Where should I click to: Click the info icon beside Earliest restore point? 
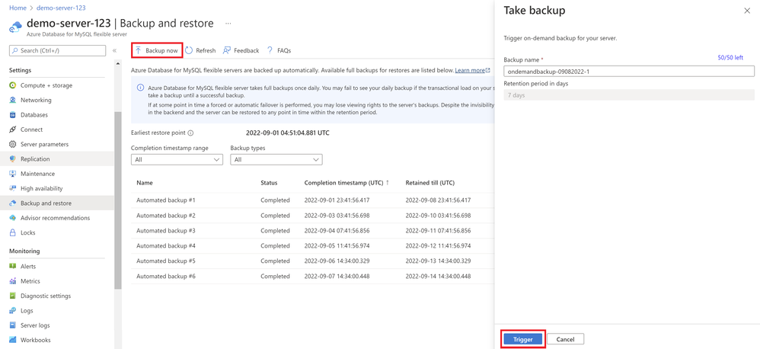click(190, 133)
